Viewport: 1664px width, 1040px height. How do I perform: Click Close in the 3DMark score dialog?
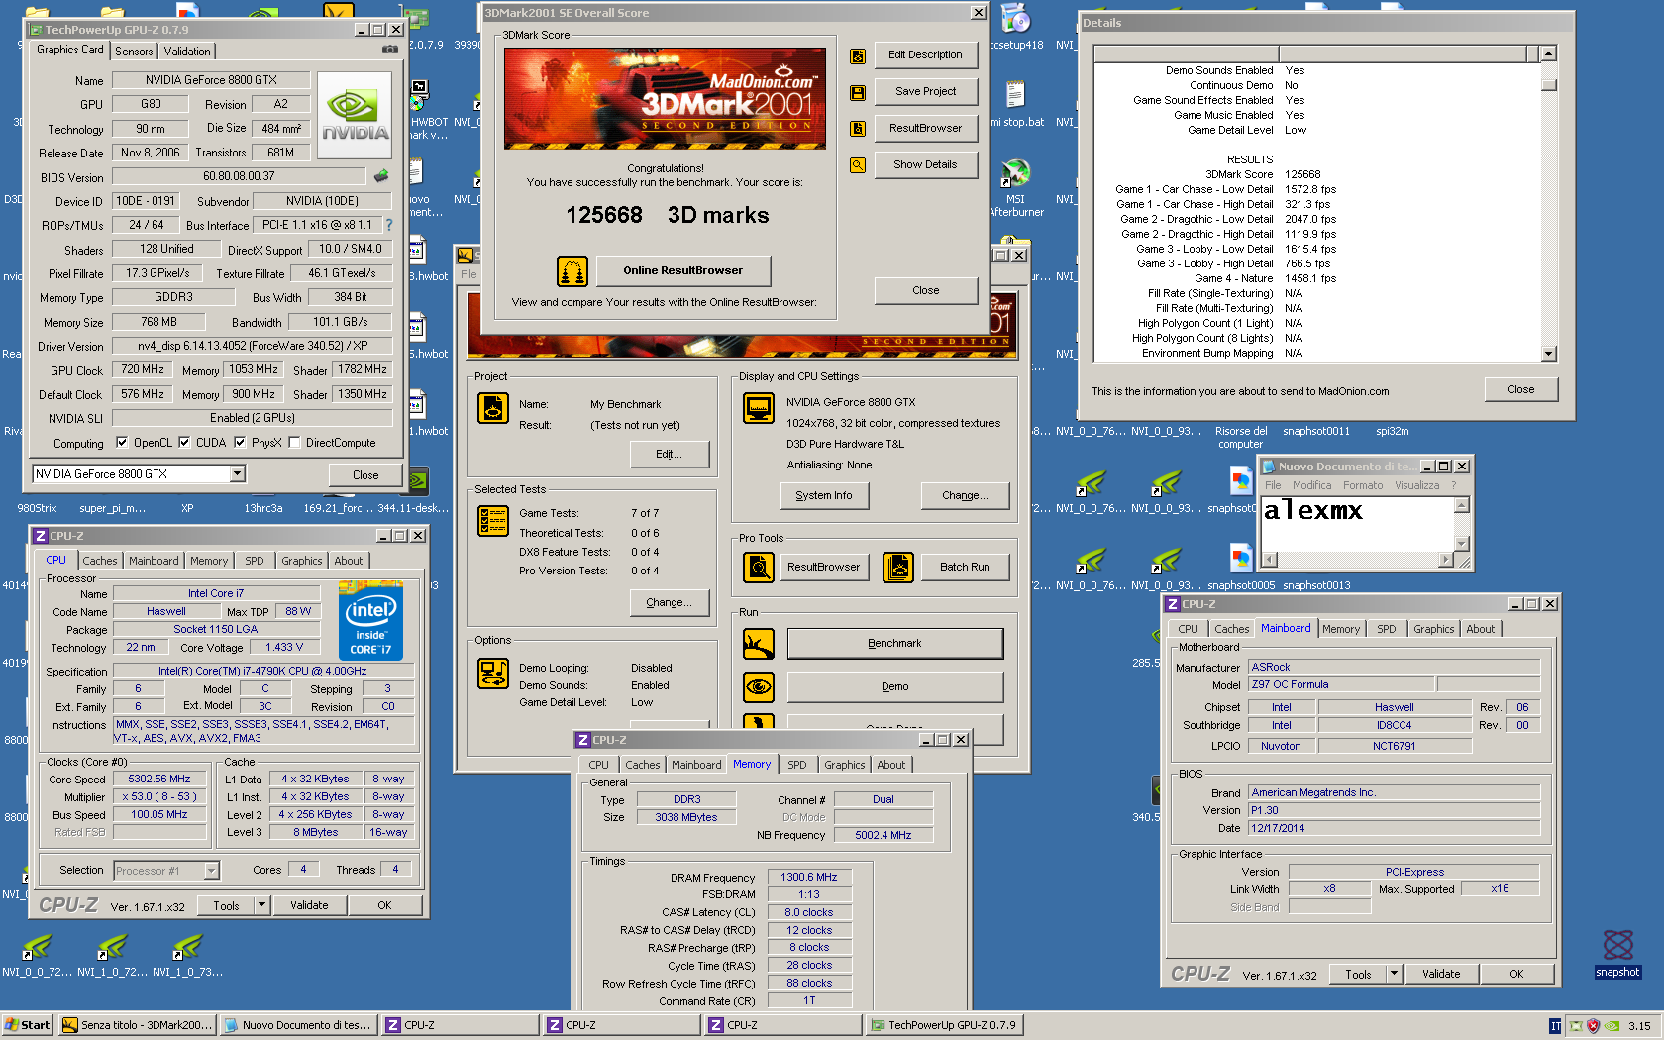925,290
